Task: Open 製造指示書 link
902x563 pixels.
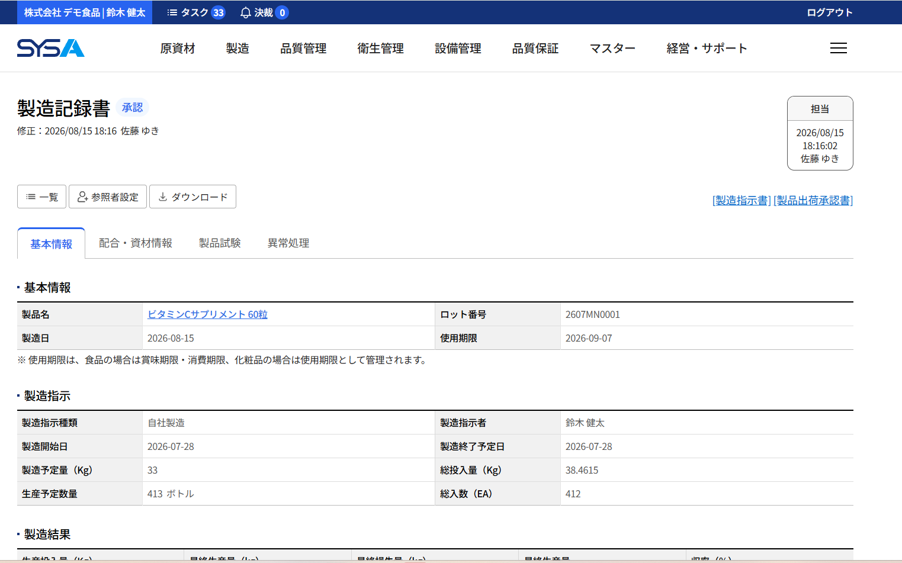Action: pyautogui.click(x=741, y=201)
